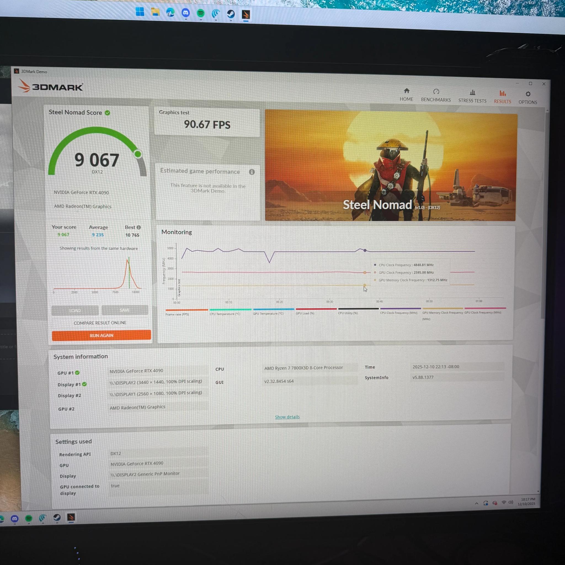Viewport: 565px width, 565px height.
Task: Expand hidden system tray icons chevron
Action: (477, 503)
